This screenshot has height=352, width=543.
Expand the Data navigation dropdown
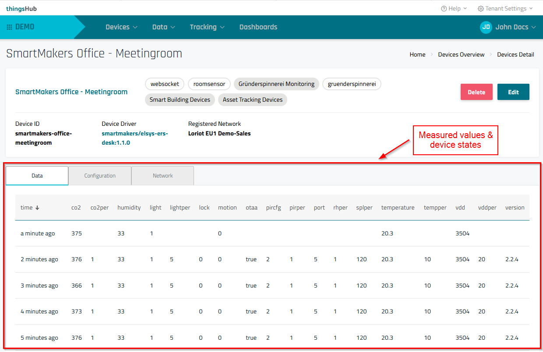(163, 27)
